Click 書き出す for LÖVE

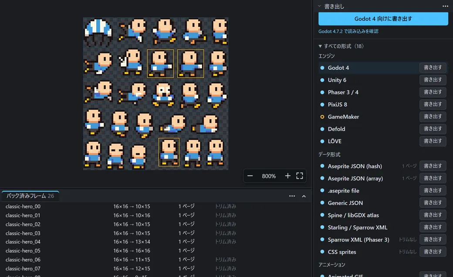(433, 141)
